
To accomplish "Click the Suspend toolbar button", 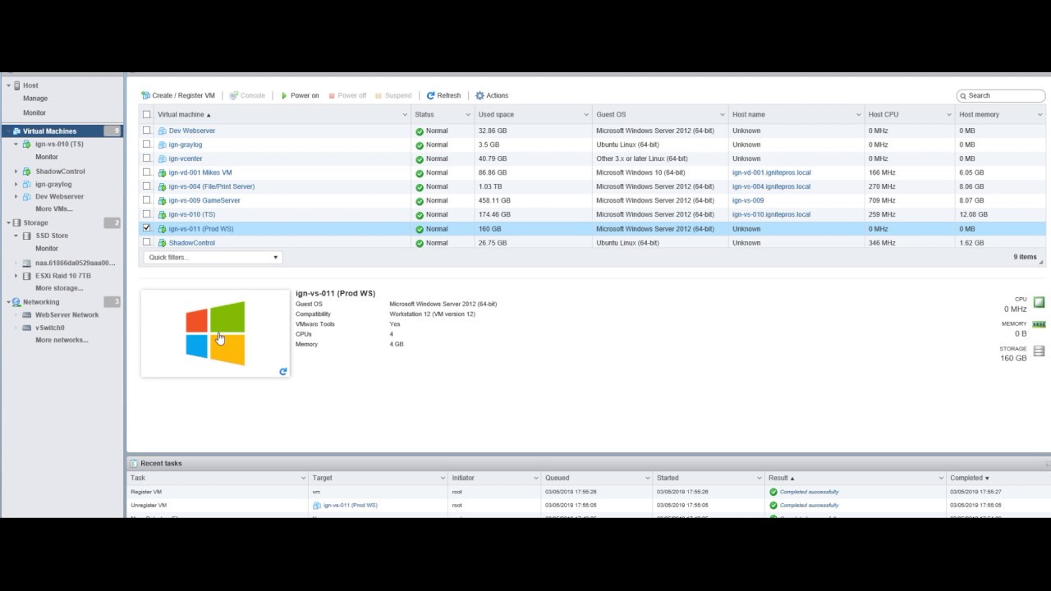I will point(393,95).
